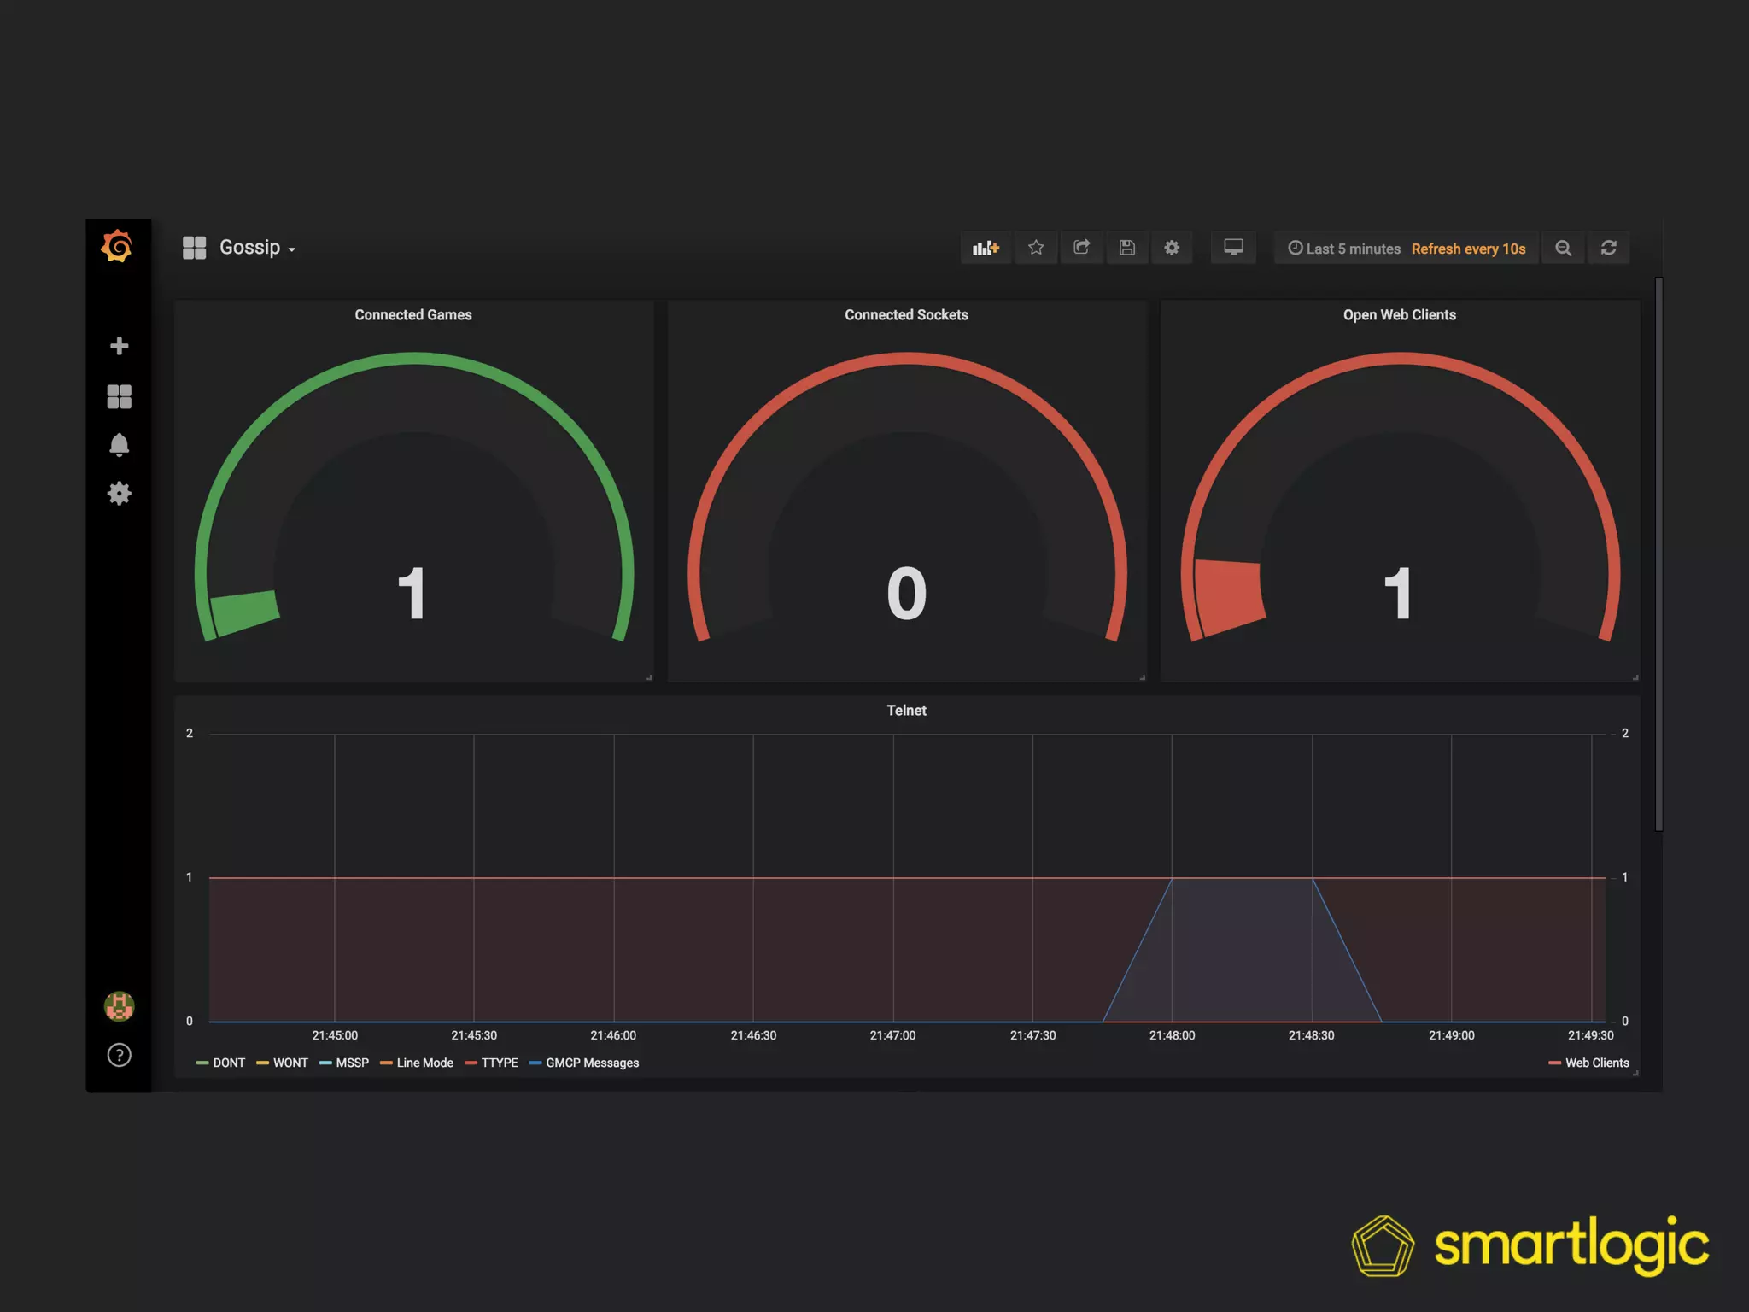Open the Alerting bell icon
The width and height of the screenshot is (1749, 1312).
(x=119, y=445)
